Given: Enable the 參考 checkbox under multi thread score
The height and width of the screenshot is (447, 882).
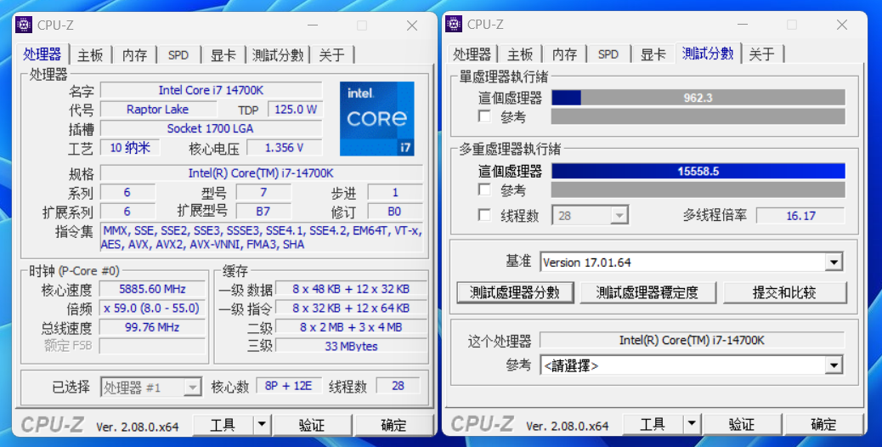Looking at the screenshot, I should click(x=484, y=190).
